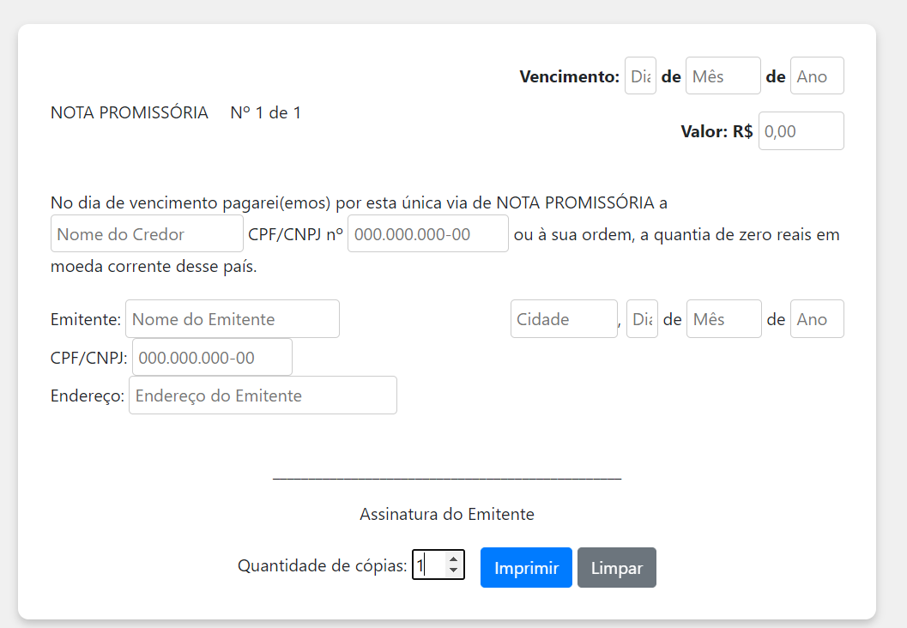Image resolution: width=907 pixels, height=628 pixels.
Task: Click the CPF/CNPJ nº field beside Nome do Credor
Action: pyautogui.click(x=427, y=232)
